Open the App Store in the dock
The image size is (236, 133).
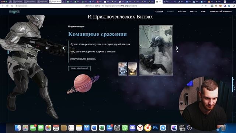click(x=110, y=128)
